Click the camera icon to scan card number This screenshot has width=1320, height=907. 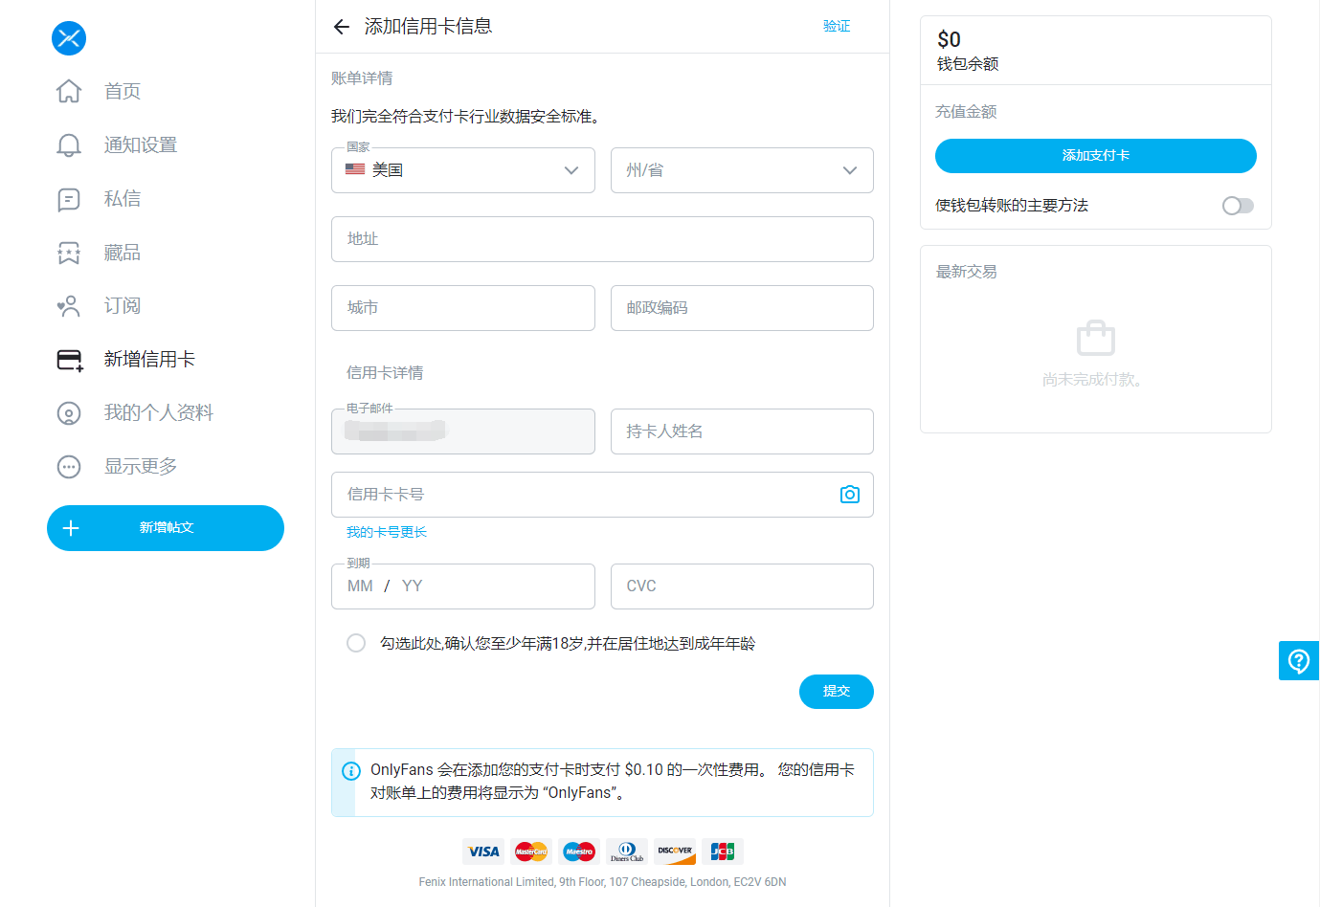click(x=849, y=495)
